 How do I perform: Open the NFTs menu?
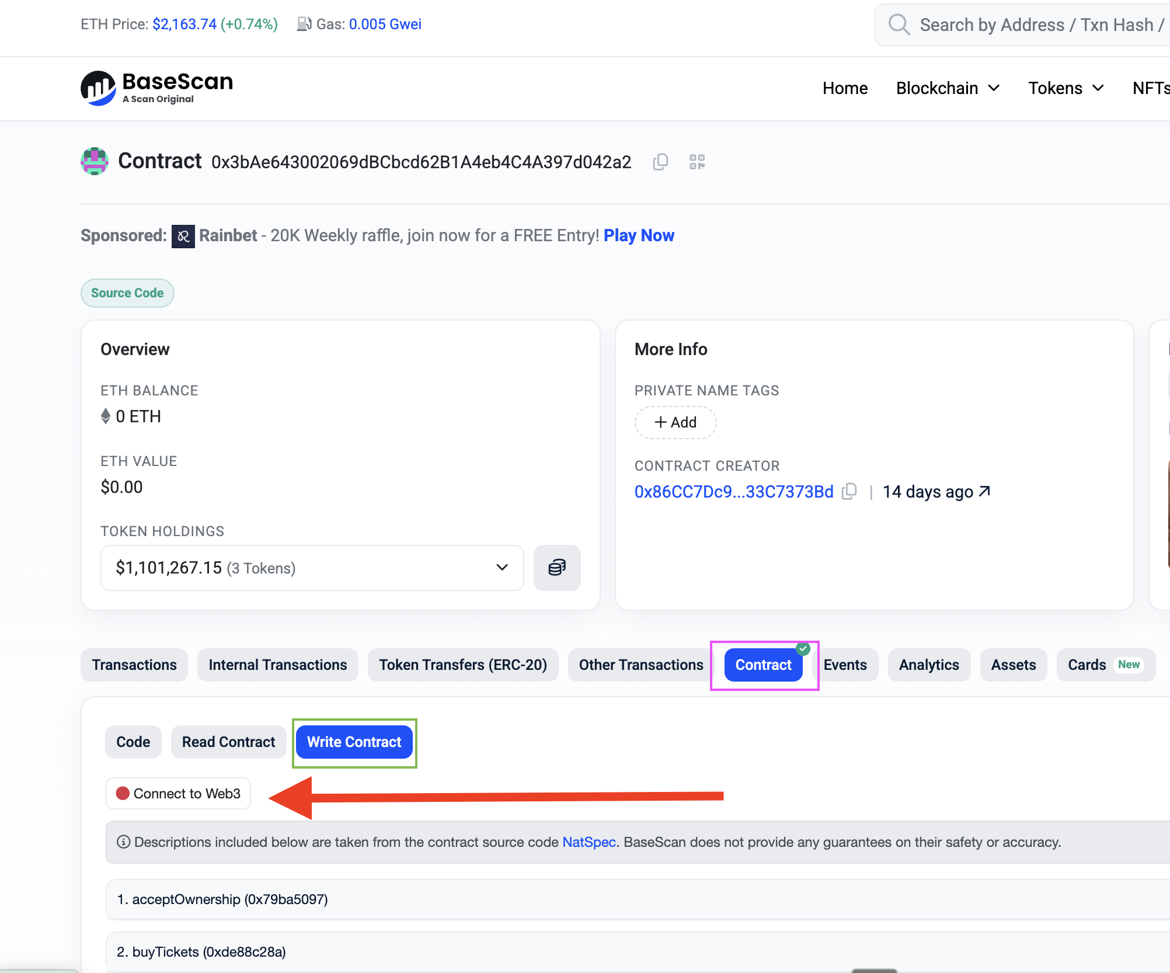click(1151, 88)
